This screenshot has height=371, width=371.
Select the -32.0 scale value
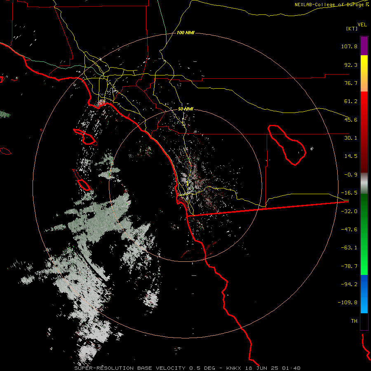[x=349, y=211]
